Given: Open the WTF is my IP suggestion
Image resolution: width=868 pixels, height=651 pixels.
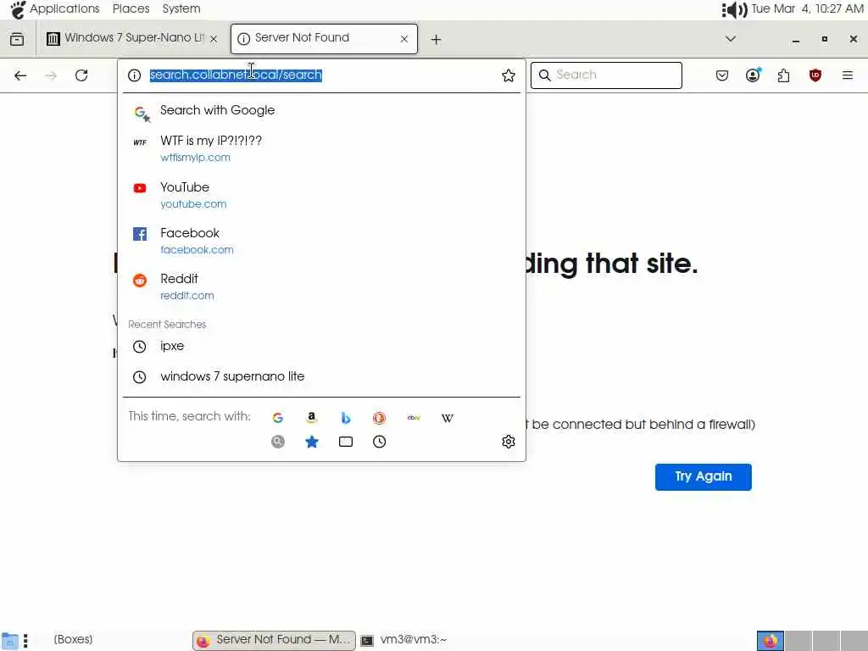Looking at the screenshot, I should point(321,148).
